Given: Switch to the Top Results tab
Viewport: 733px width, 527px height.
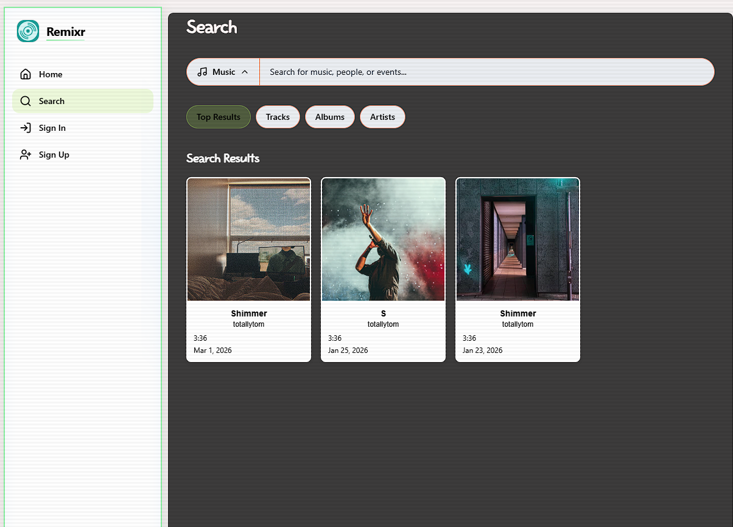Looking at the screenshot, I should [218, 116].
